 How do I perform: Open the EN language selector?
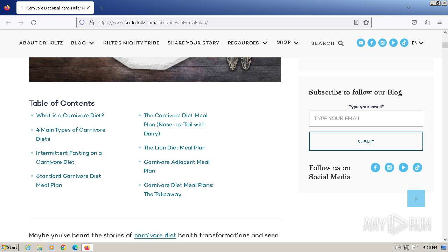[418, 43]
